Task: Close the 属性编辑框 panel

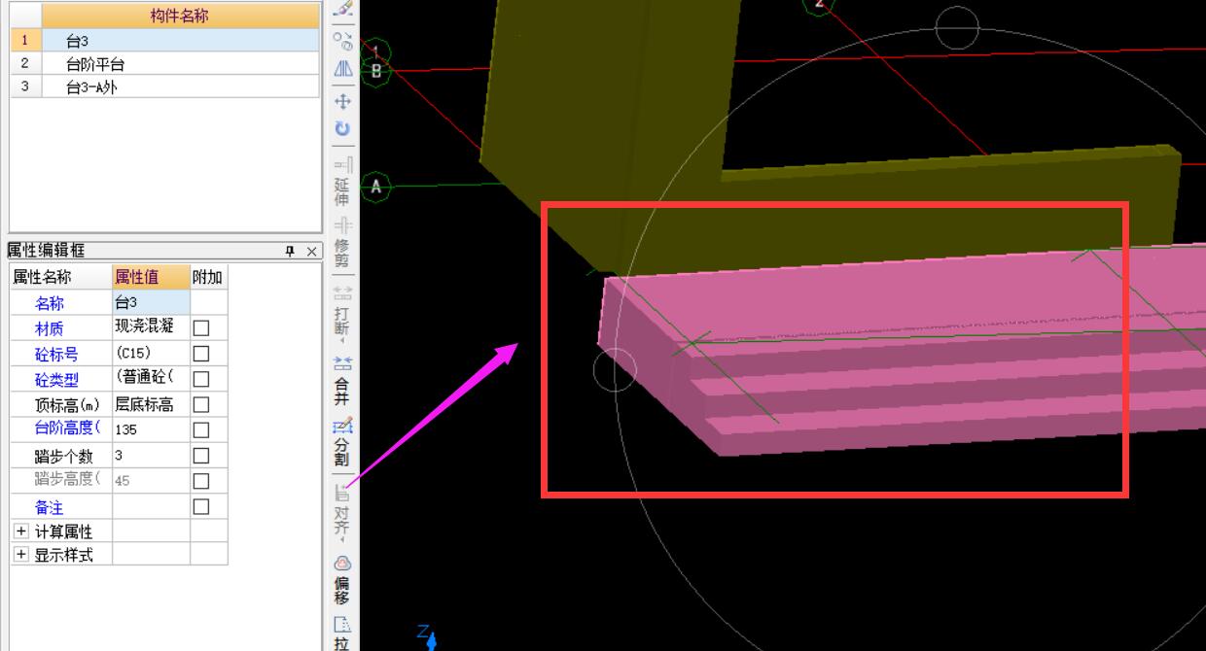Action: 311,251
